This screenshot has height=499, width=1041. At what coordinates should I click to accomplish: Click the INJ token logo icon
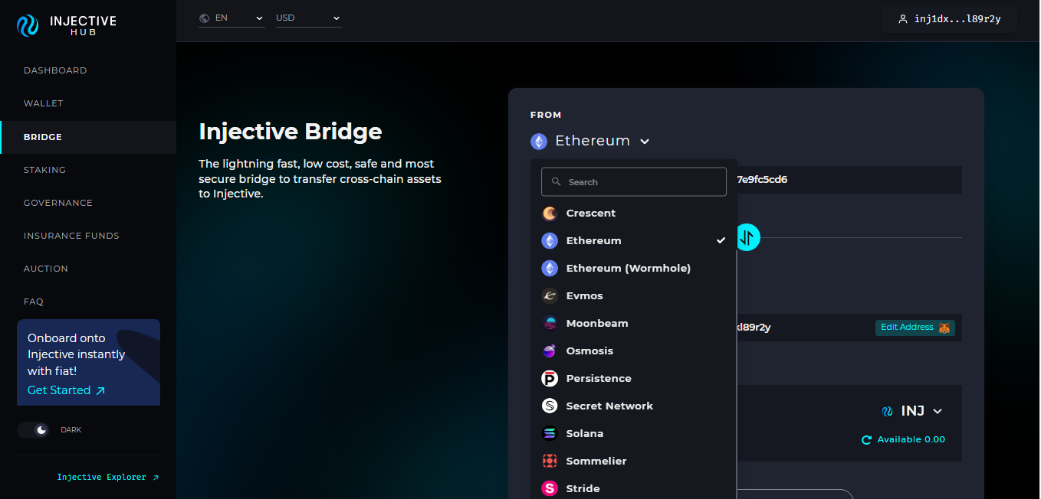pos(888,411)
